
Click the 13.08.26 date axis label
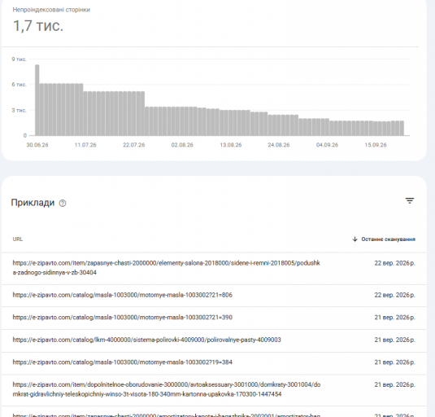click(231, 145)
